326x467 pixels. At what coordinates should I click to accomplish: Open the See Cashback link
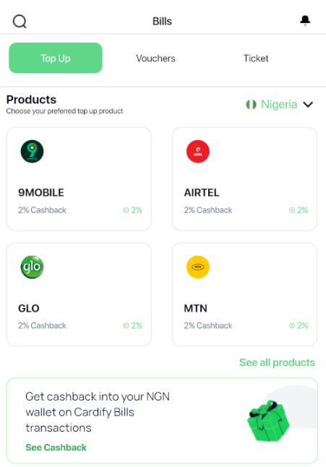tap(56, 447)
